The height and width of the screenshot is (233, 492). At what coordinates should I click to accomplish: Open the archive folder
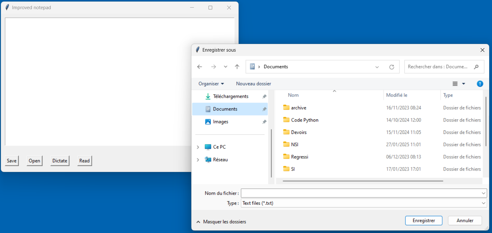298,108
